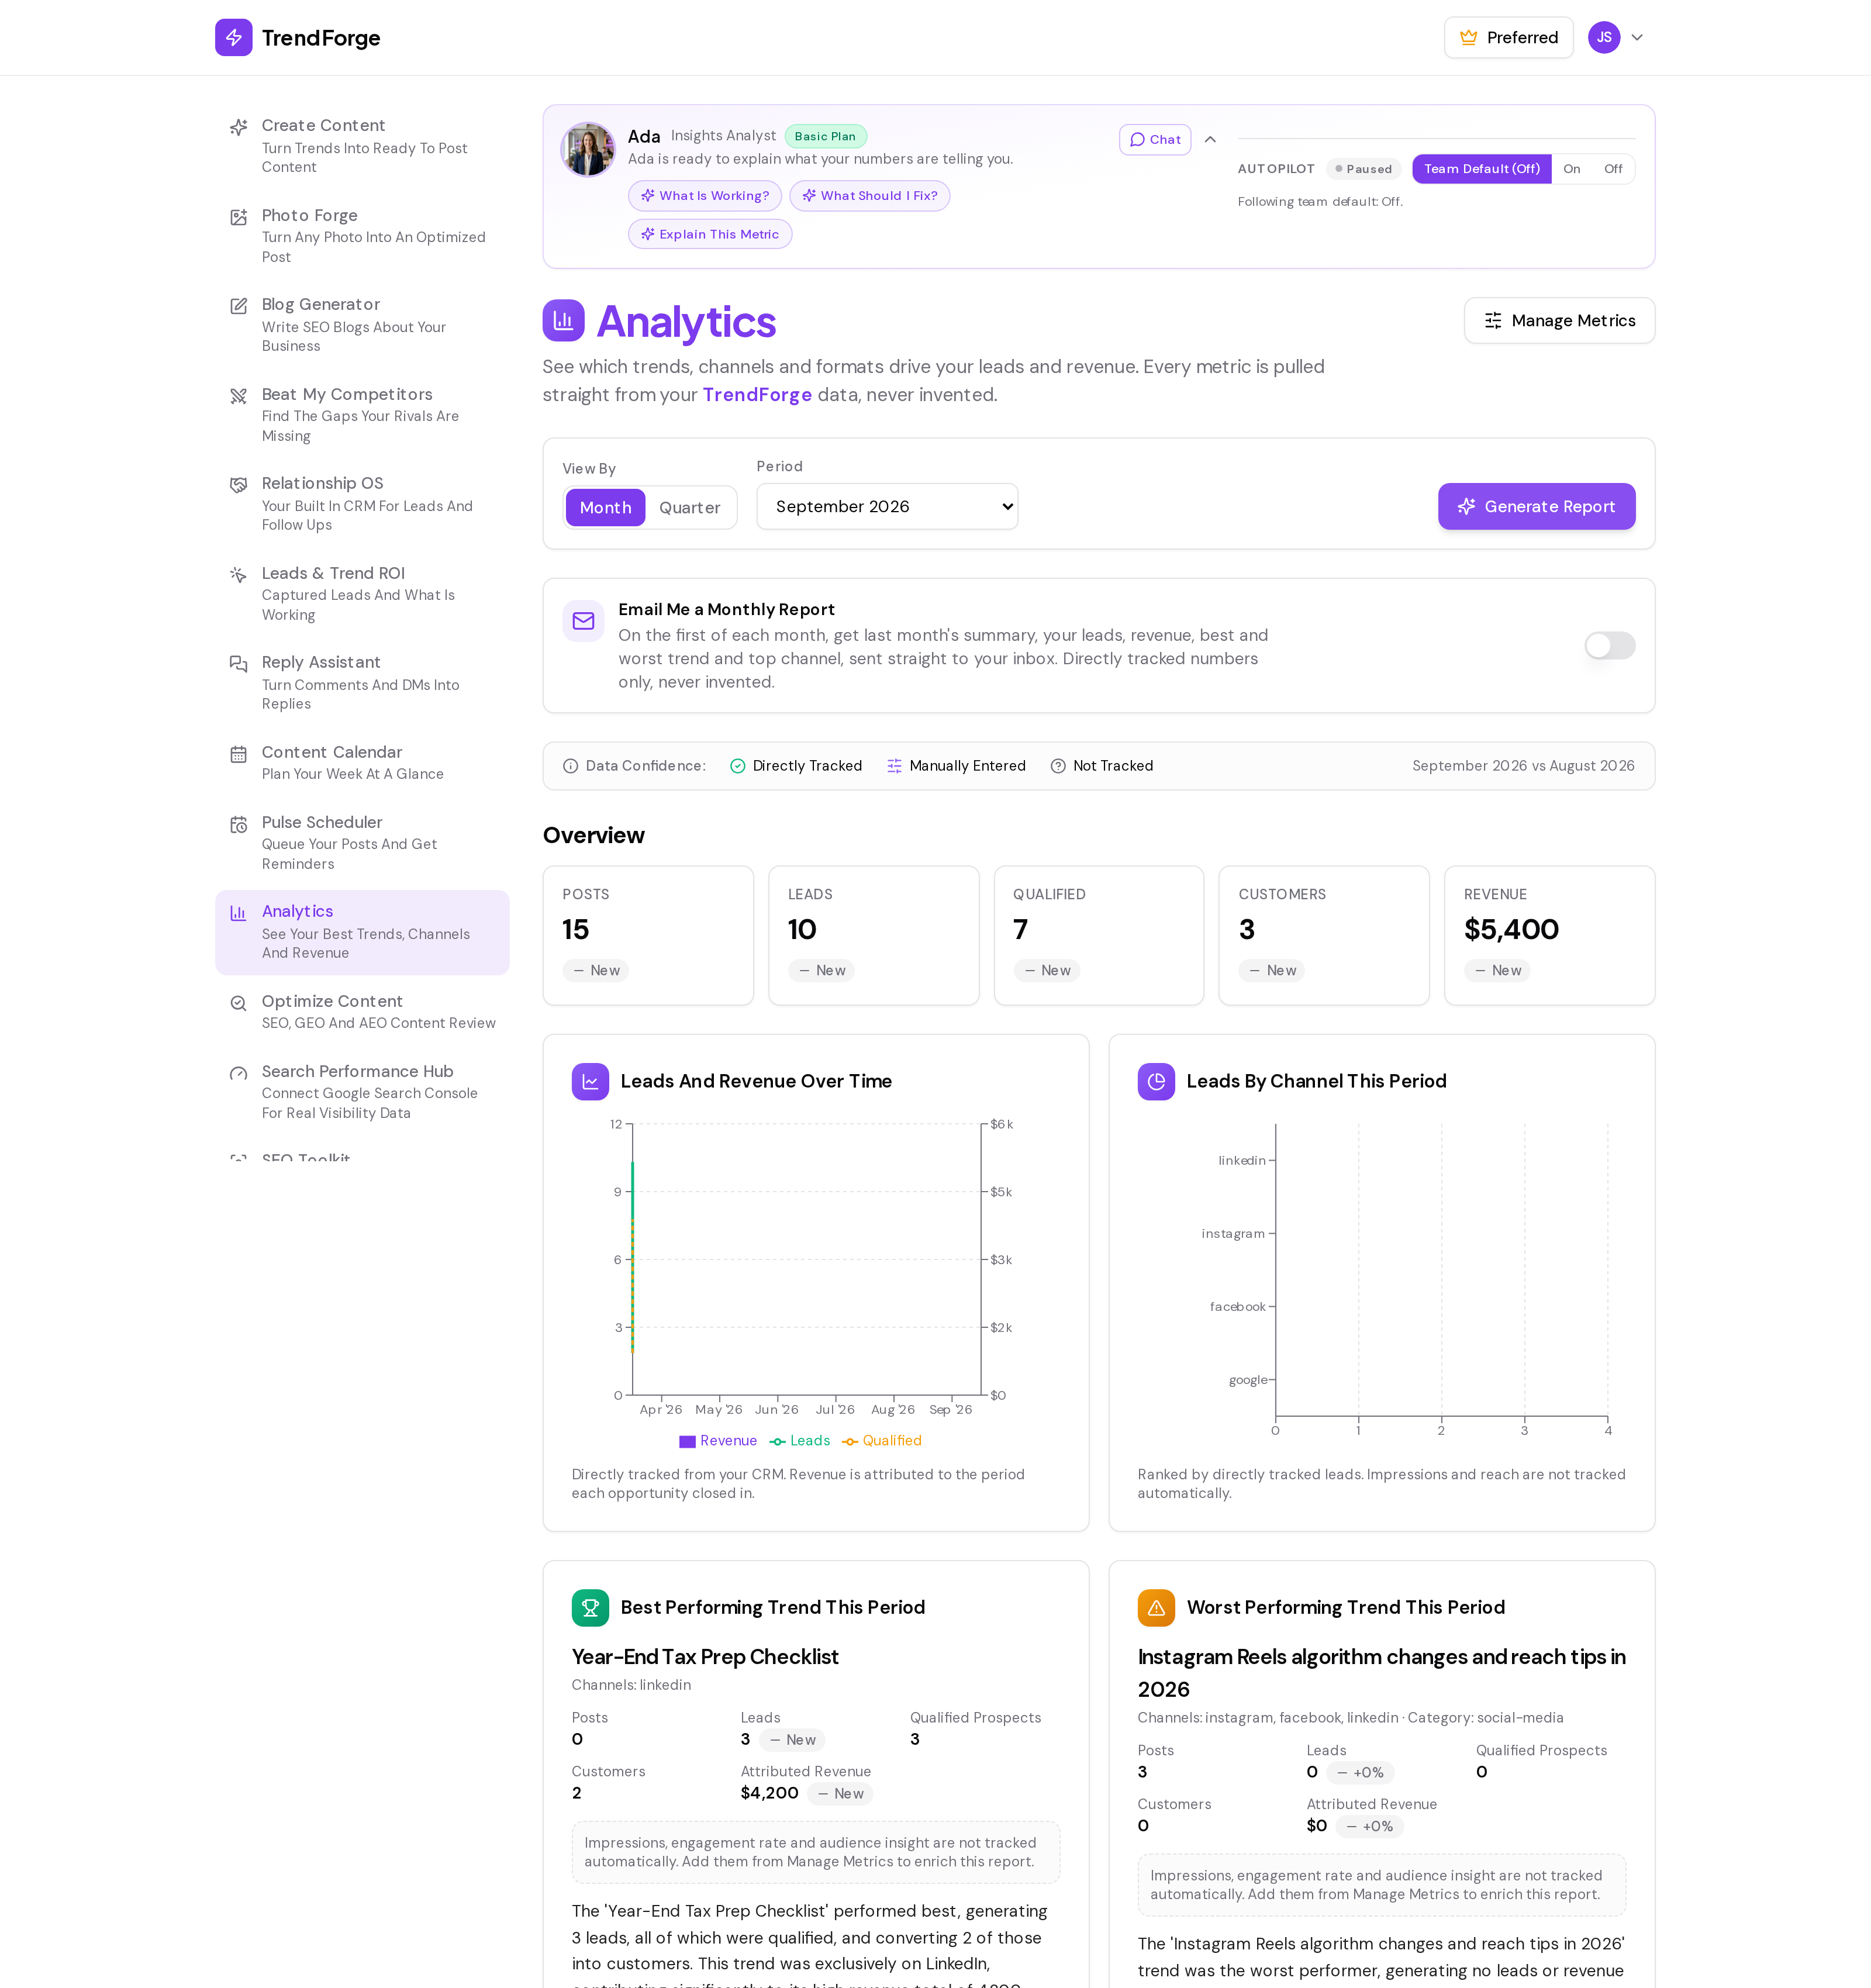Go to Leads & Trend ROI menu item
The width and height of the screenshot is (1871, 1988).
pos(362,594)
